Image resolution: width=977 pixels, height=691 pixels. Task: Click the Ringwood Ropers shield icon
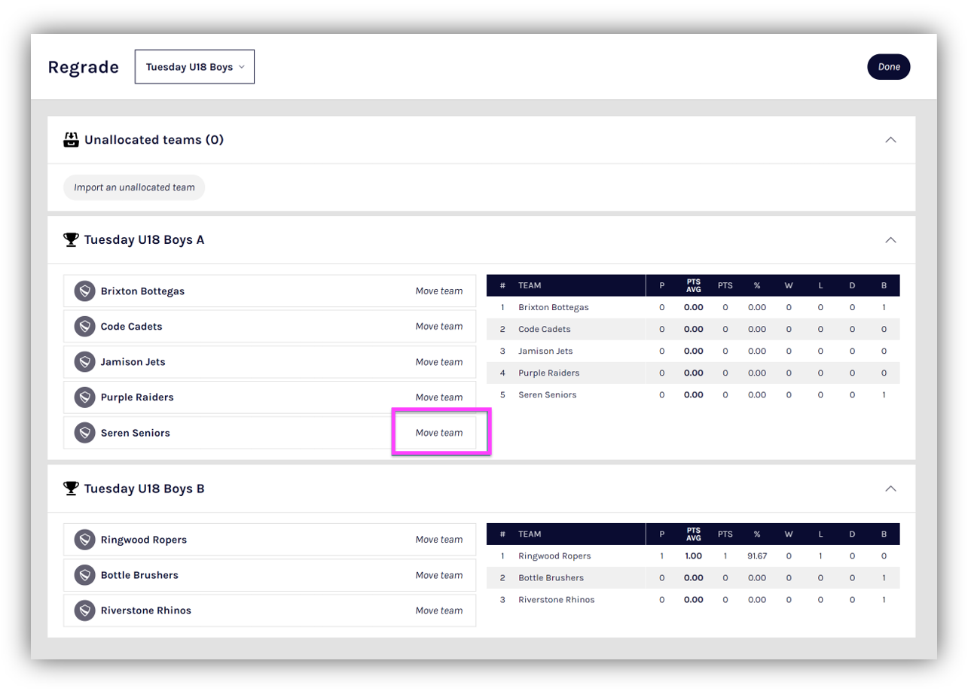coord(84,540)
